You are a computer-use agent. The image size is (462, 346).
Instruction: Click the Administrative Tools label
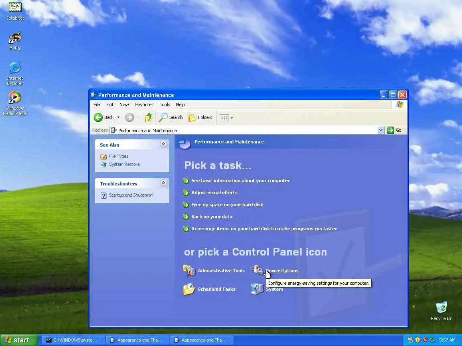tap(221, 271)
